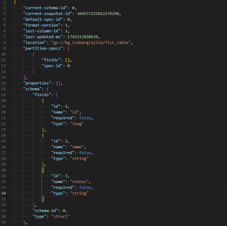Click the "last-updated-ms" key
Viewport: 227px width, 226px height.
click(43, 37)
